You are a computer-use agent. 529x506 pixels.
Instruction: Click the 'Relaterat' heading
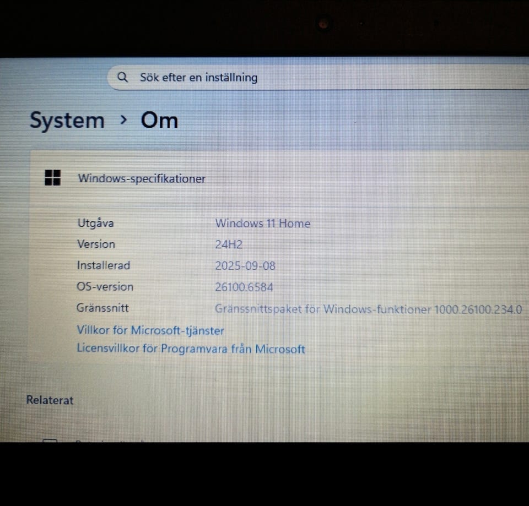[x=50, y=400]
